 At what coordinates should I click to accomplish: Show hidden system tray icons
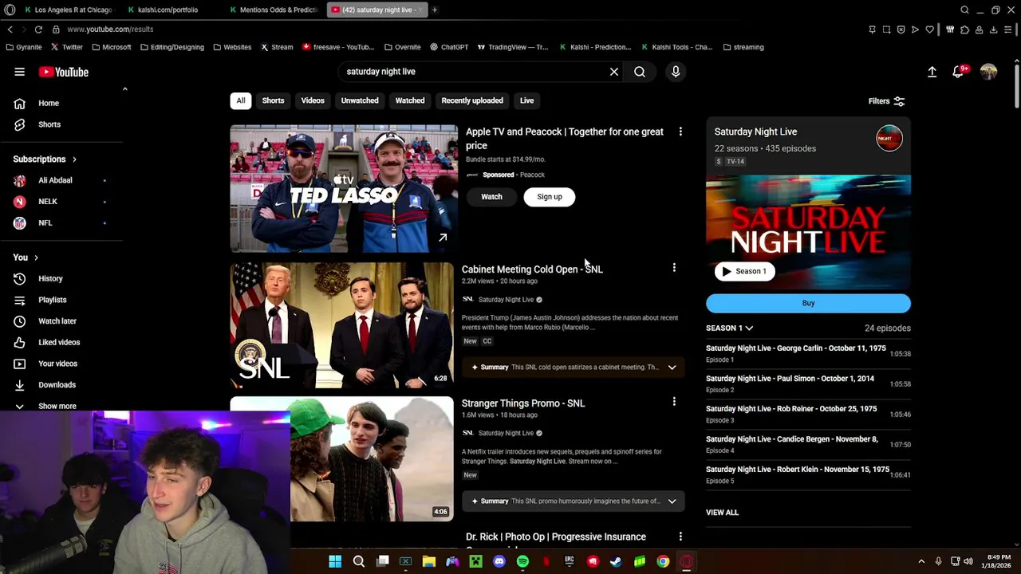921,561
